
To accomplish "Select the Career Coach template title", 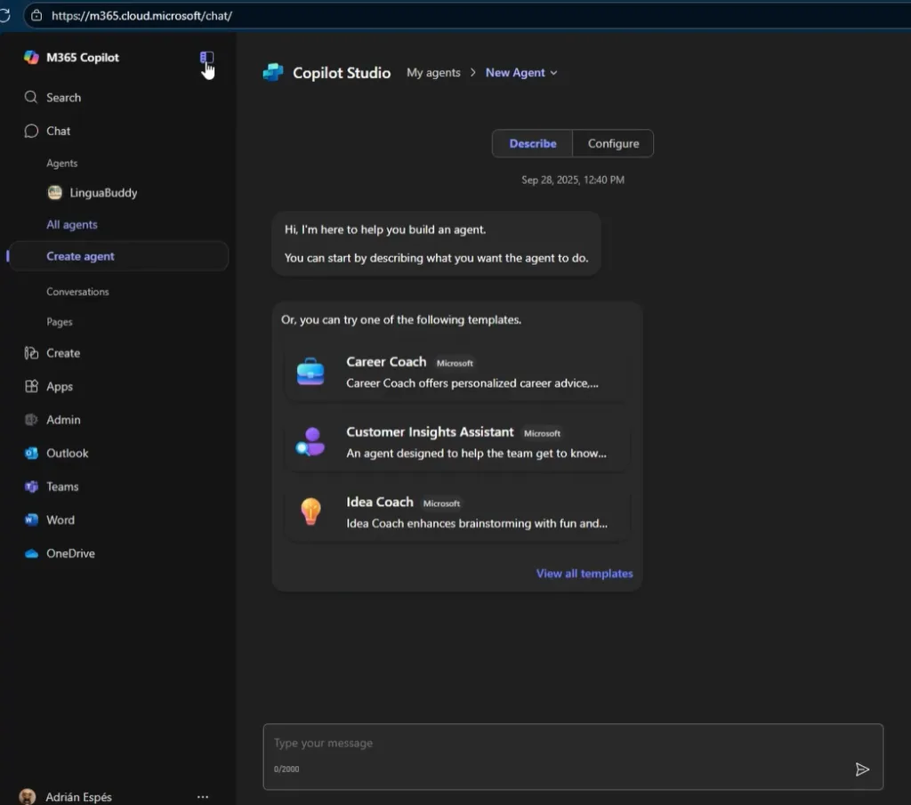I will coord(386,362).
